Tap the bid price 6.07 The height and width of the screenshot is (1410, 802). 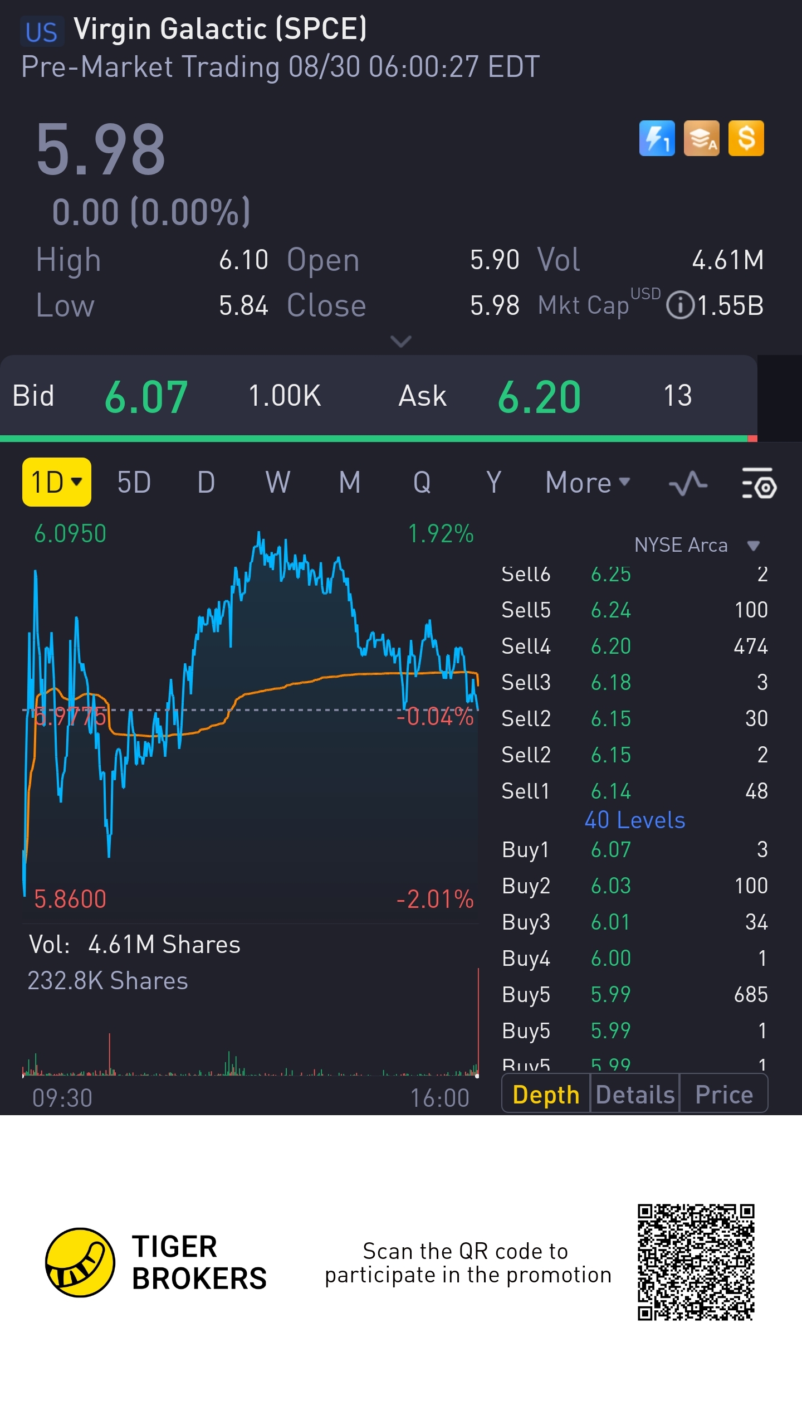tap(146, 397)
